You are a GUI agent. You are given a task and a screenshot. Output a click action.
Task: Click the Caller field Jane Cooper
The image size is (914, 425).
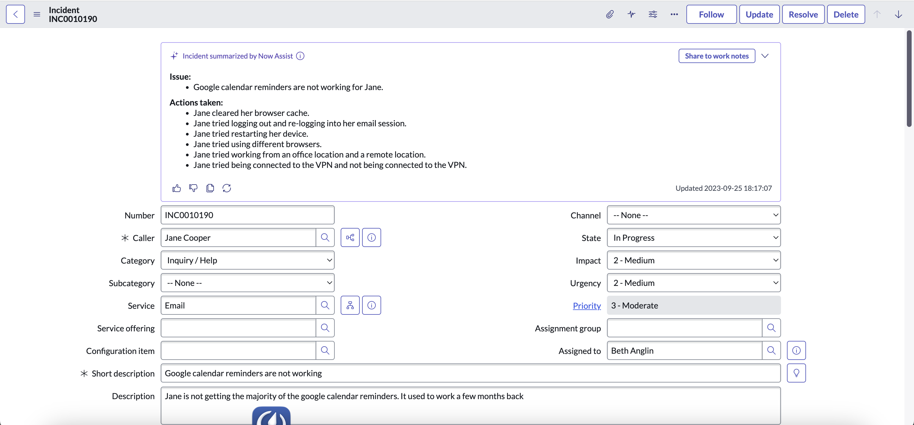tap(238, 237)
